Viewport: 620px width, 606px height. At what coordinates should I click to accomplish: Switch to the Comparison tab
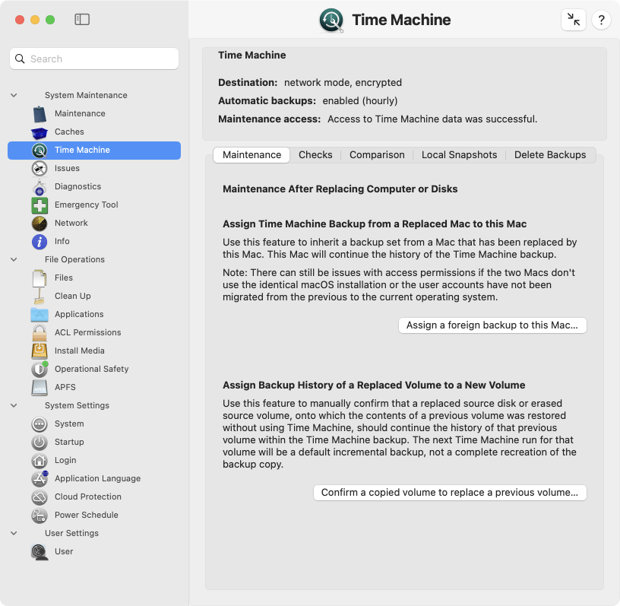(x=377, y=155)
